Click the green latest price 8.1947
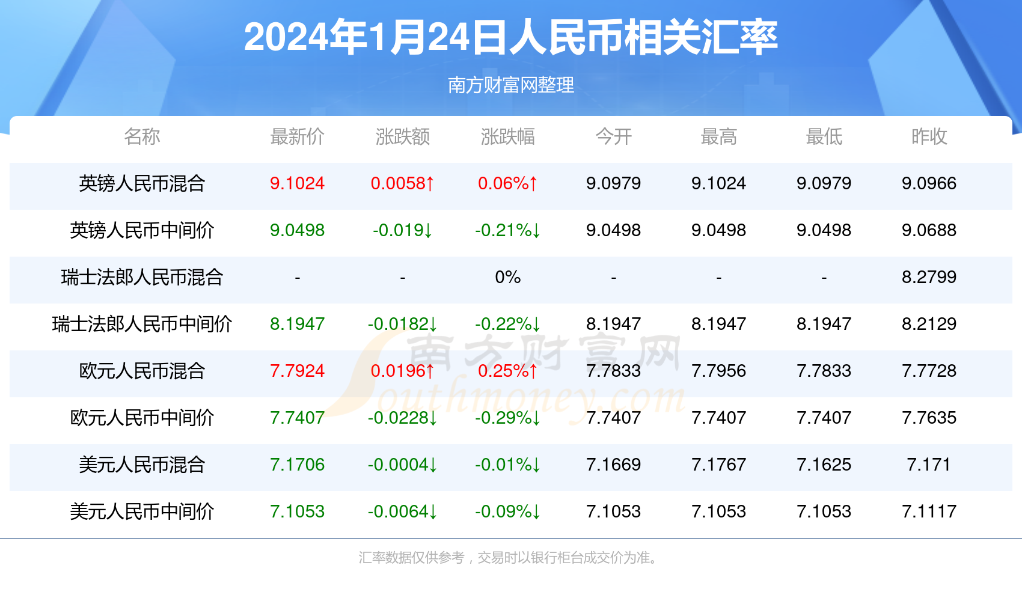The height and width of the screenshot is (601, 1022). [297, 324]
